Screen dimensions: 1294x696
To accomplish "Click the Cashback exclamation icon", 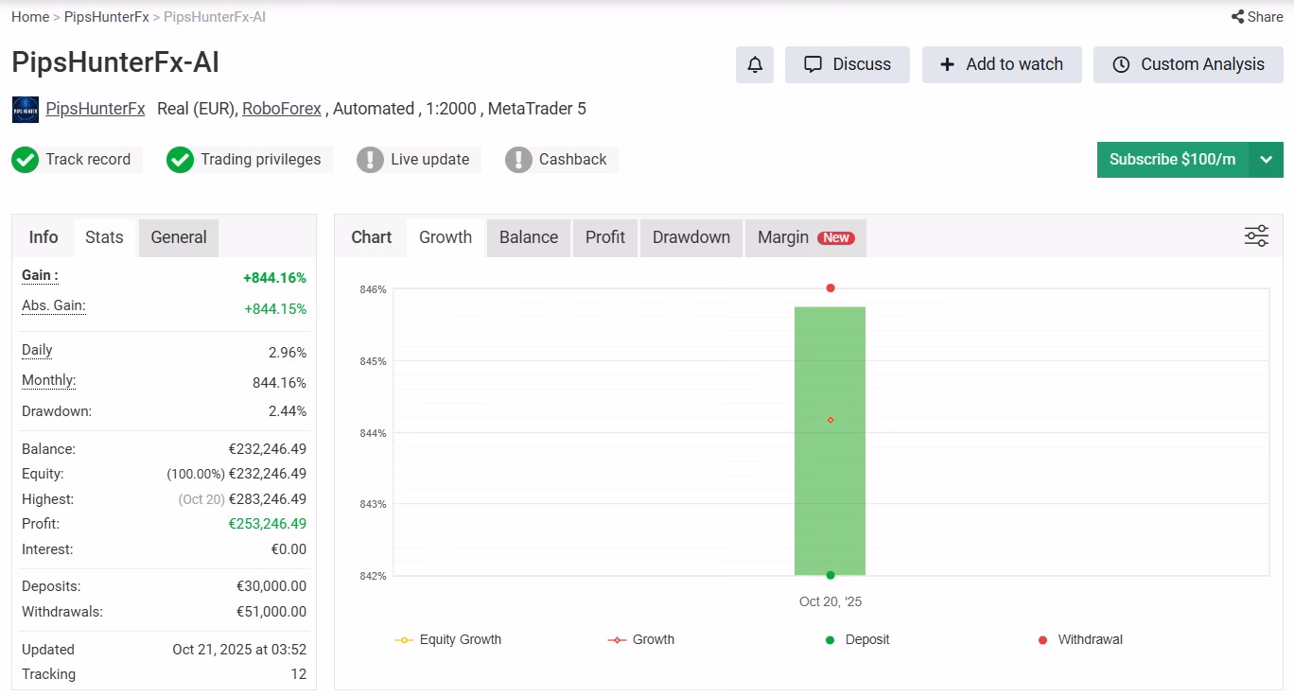I will pyautogui.click(x=518, y=160).
